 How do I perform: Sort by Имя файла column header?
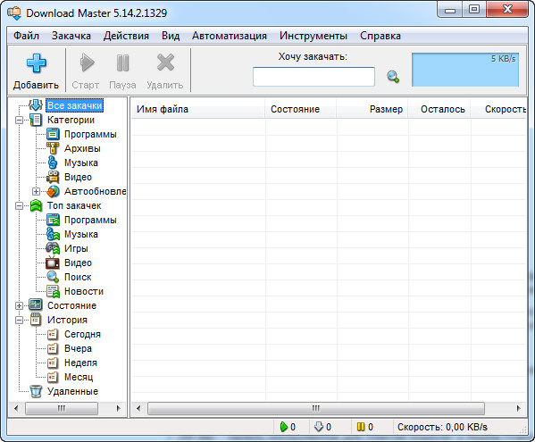198,109
